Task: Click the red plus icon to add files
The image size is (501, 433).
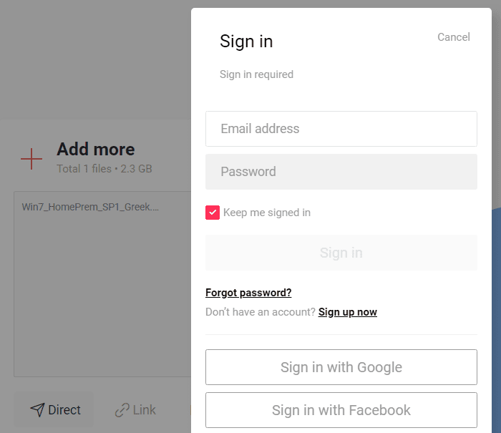Action: (x=31, y=159)
